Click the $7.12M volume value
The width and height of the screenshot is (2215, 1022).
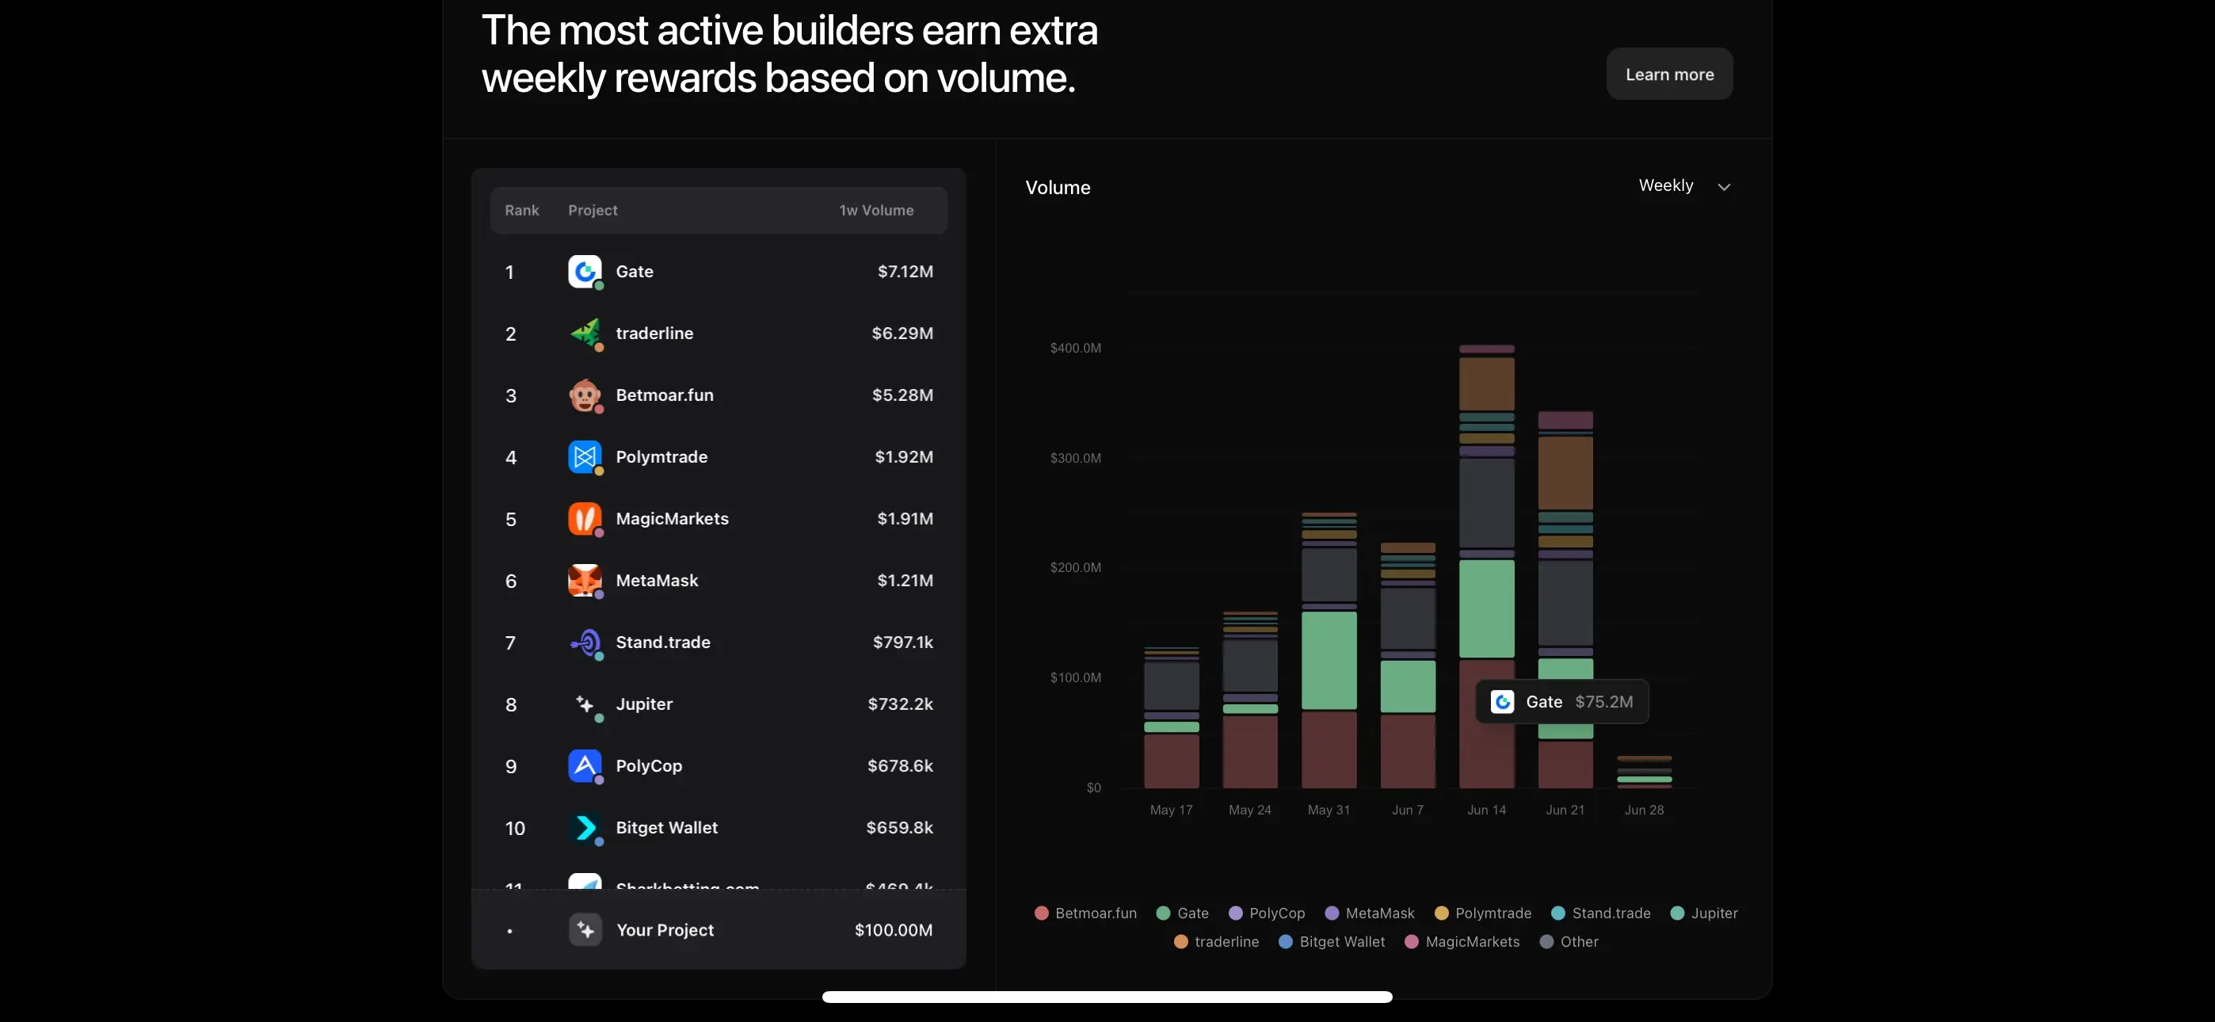pyautogui.click(x=905, y=271)
